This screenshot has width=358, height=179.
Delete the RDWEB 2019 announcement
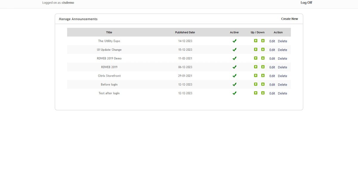click(x=282, y=67)
